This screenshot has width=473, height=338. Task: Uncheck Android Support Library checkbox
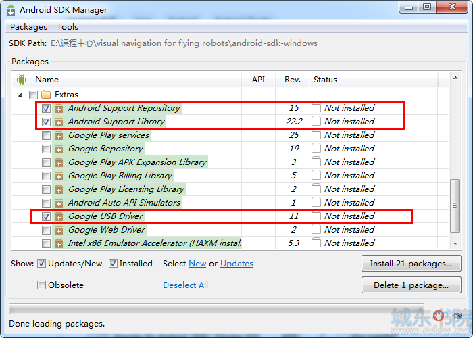coord(46,122)
